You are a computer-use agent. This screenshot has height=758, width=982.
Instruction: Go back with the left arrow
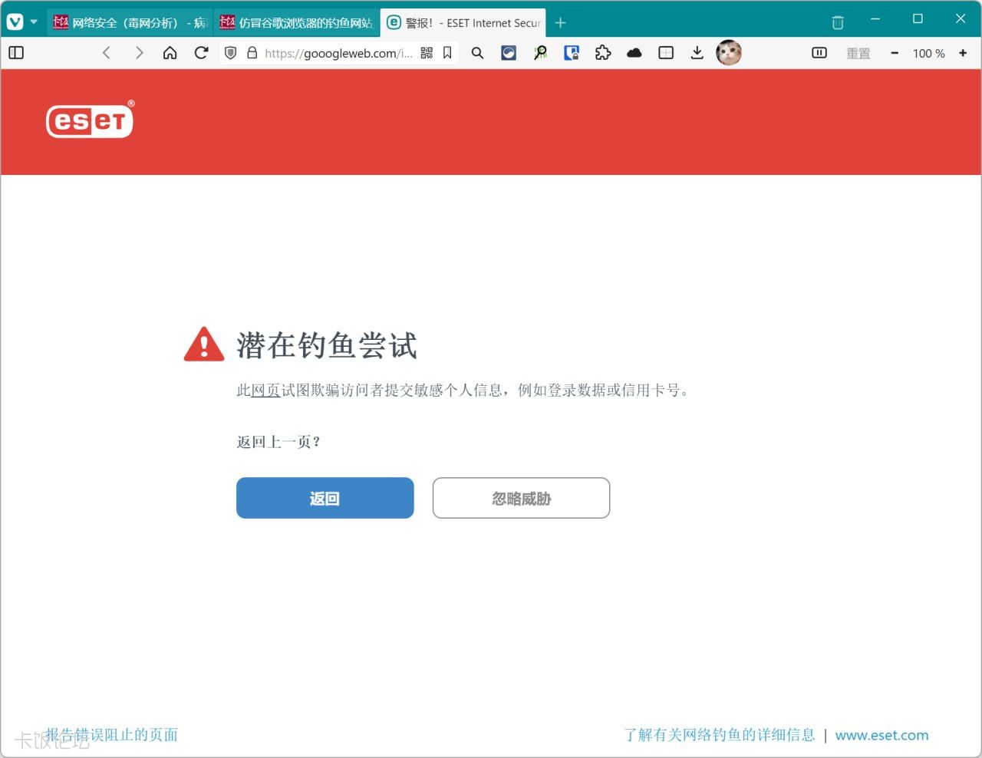(107, 53)
